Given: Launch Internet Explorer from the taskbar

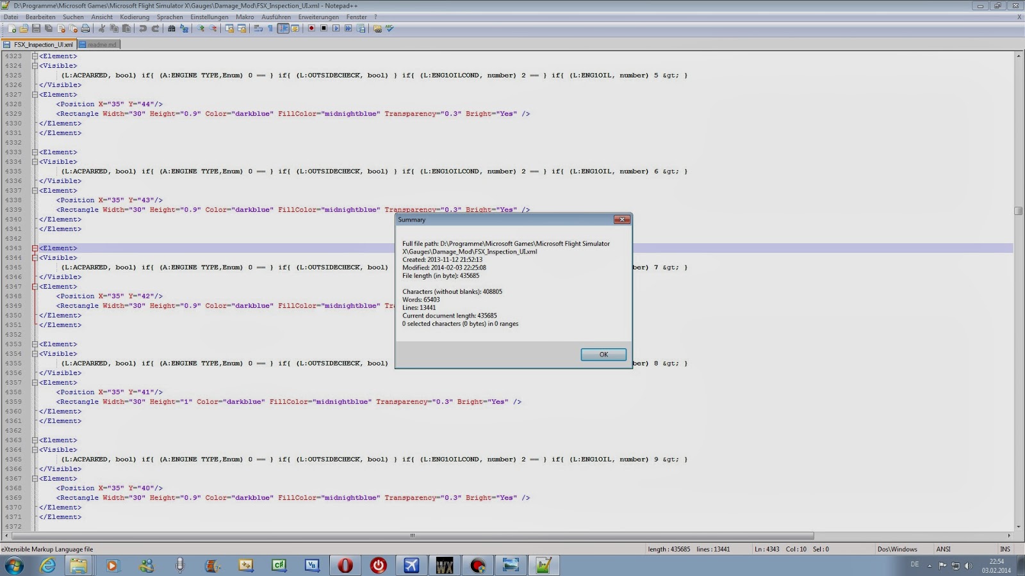Looking at the screenshot, I should click(48, 566).
